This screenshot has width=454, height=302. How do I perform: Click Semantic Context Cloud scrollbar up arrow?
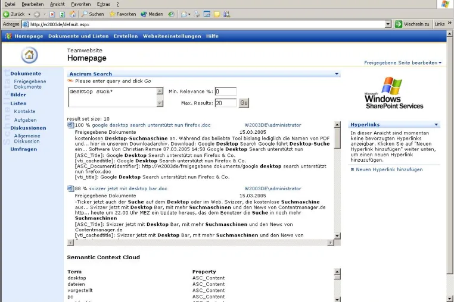pos(337,272)
